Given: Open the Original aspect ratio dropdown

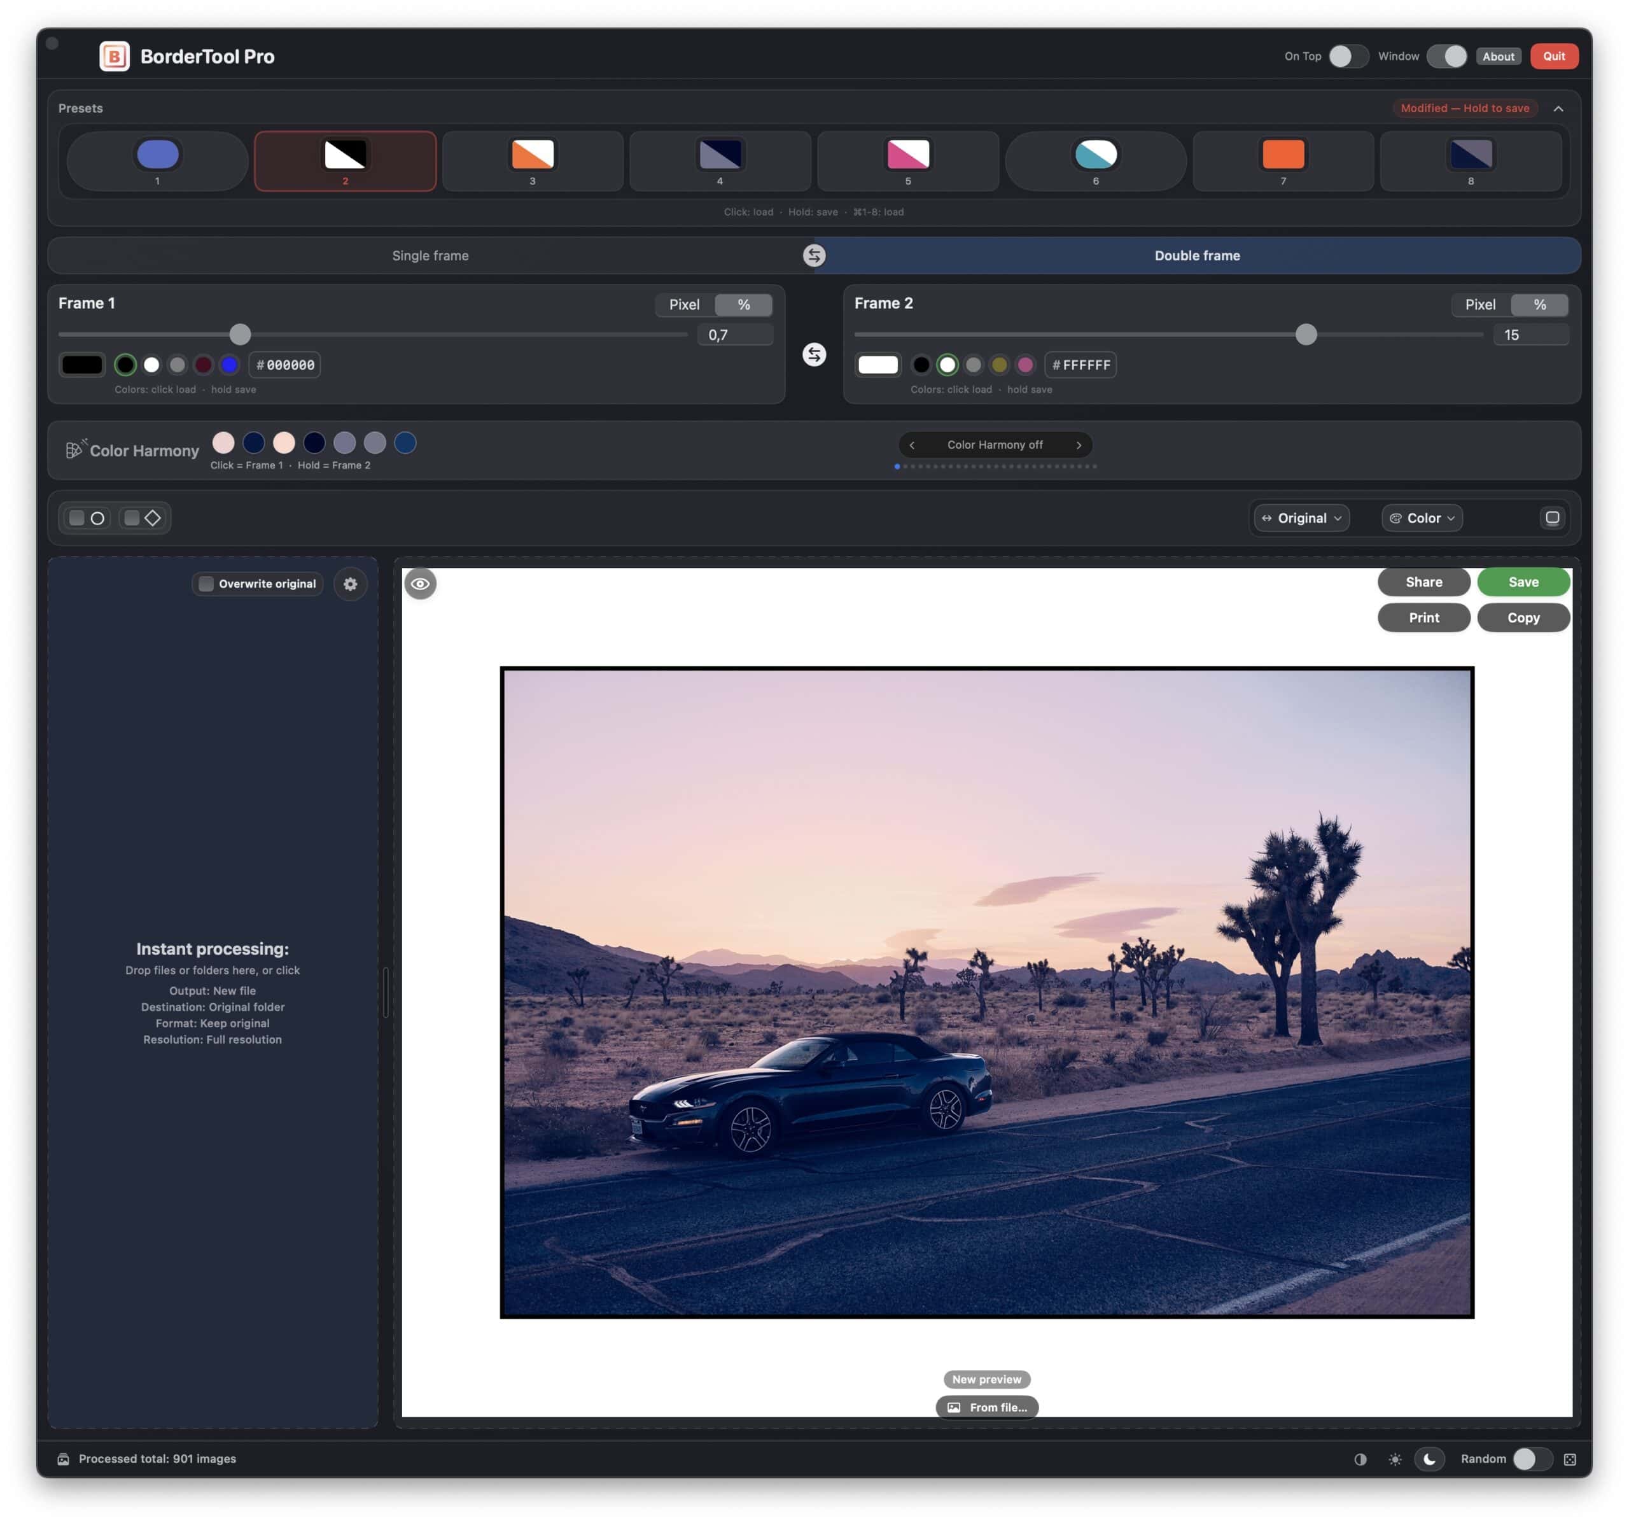Looking at the screenshot, I should 1301,517.
